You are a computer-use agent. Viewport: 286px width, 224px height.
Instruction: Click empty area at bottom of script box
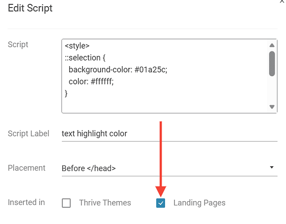coord(162,106)
